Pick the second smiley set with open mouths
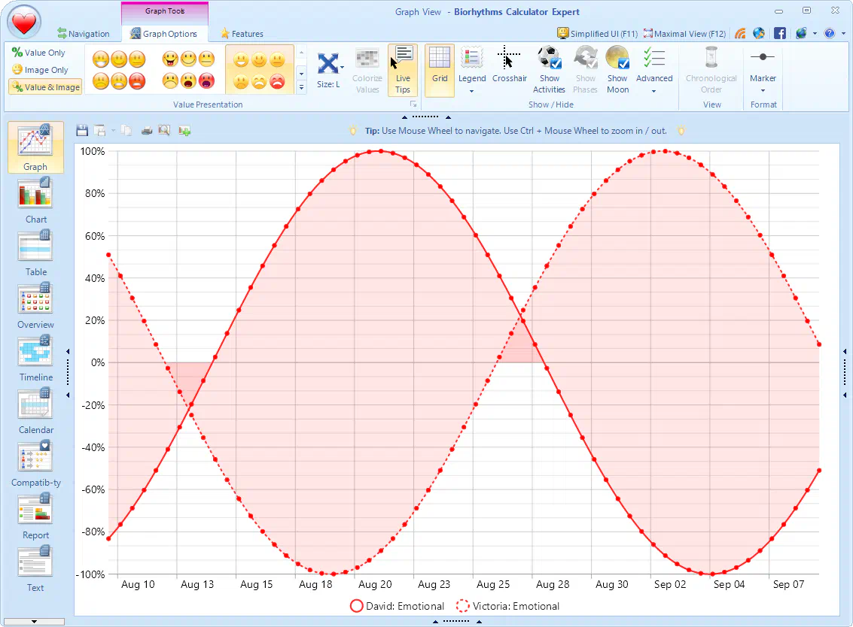853x627 pixels. coord(188,70)
